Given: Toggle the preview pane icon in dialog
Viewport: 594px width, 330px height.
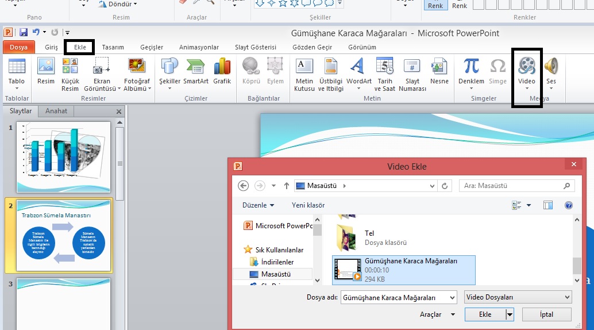Looking at the screenshot, I should pyautogui.click(x=548, y=205).
